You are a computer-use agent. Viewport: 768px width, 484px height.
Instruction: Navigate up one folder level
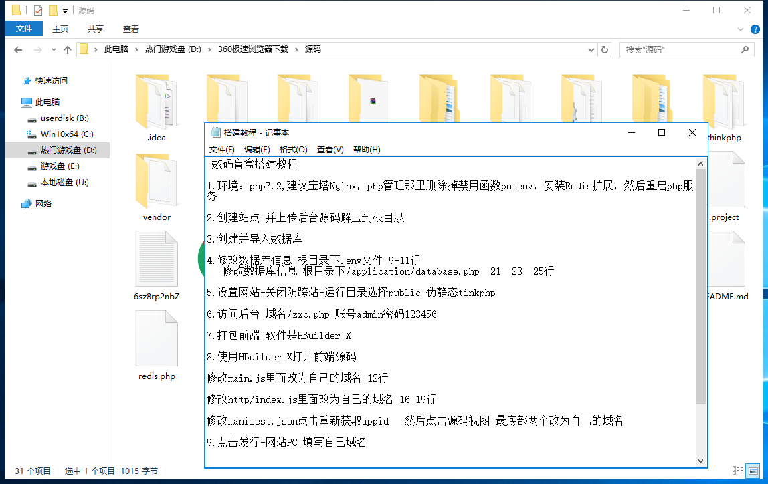click(x=68, y=50)
